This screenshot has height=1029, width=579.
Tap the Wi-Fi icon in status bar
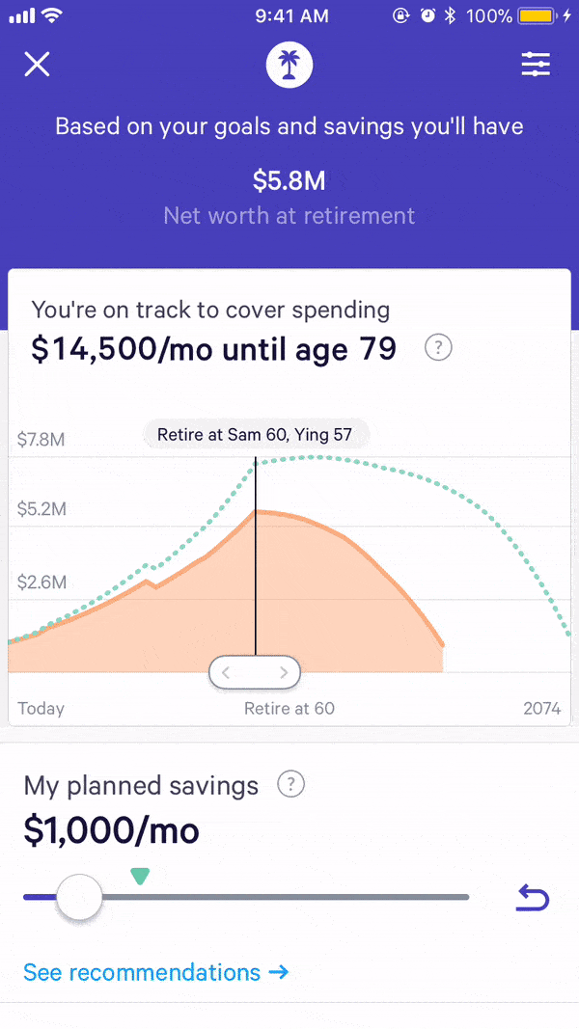[52, 16]
